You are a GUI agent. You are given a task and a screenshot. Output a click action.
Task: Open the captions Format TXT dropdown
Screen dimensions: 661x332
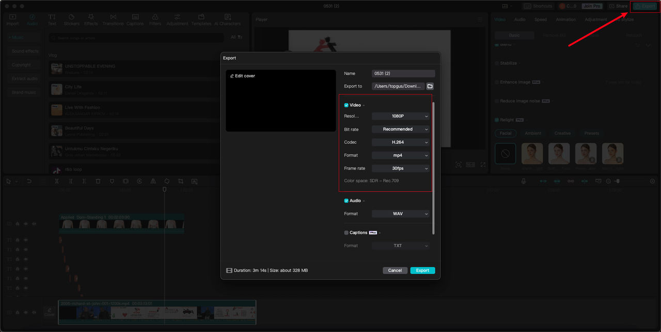(401, 245)
